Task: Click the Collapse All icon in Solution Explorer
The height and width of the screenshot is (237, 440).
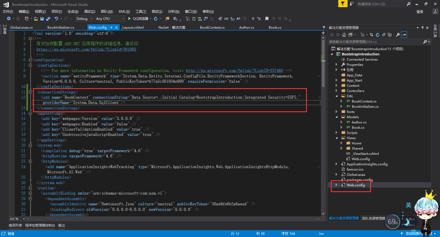Action: pyautogui.click(x=384, y=35)
